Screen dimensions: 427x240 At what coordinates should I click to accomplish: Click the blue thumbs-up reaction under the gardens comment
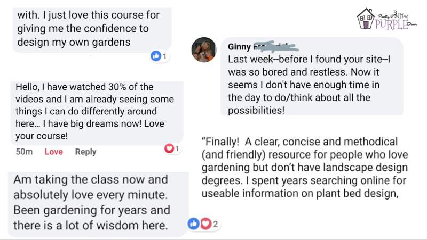pyautogui.click(x=156, y=56)
